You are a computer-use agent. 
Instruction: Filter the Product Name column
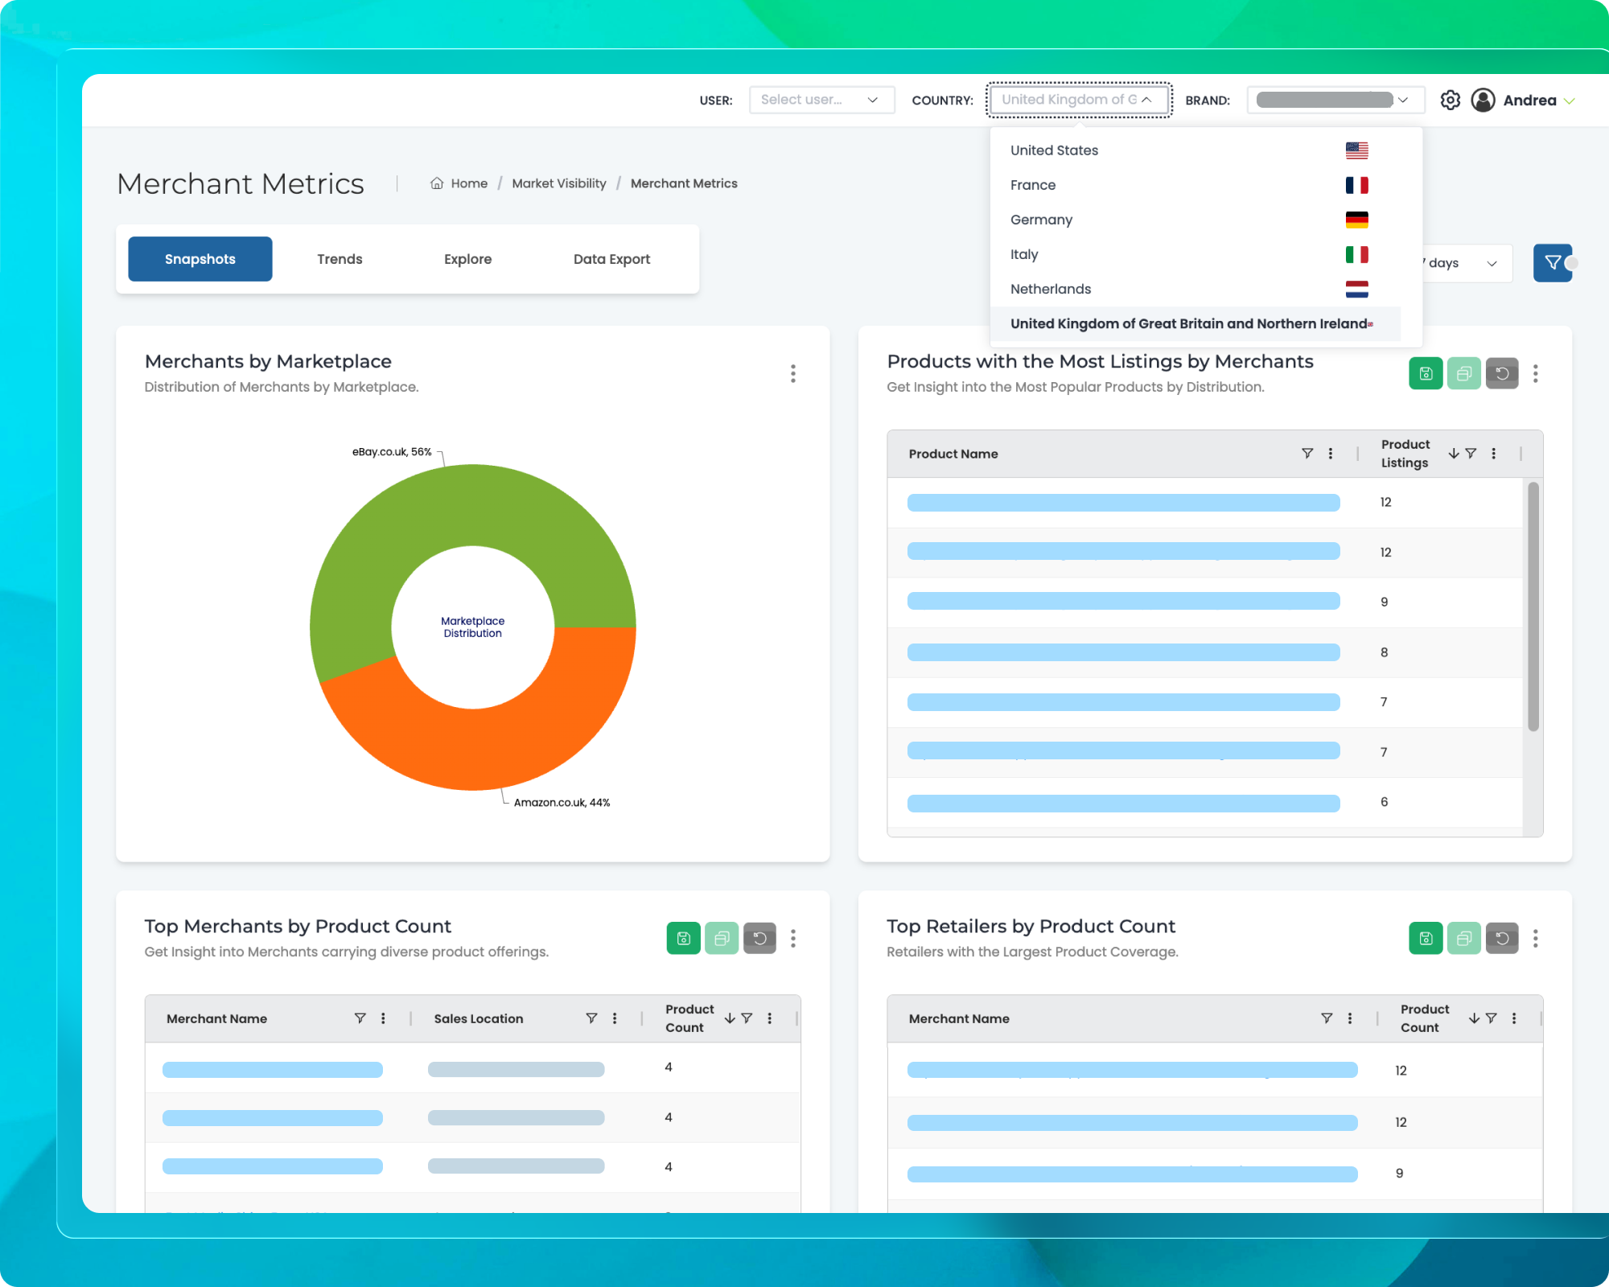[1307, 453]
